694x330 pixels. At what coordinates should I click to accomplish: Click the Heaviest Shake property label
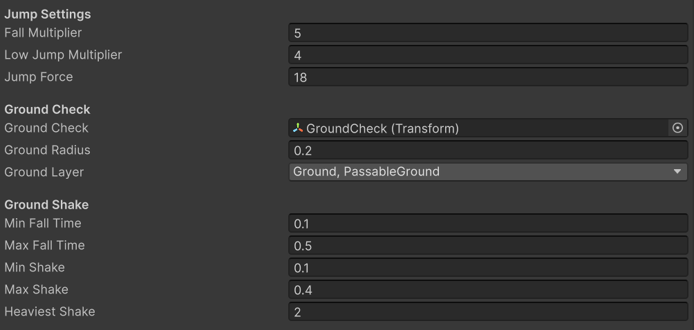[50, 312]
